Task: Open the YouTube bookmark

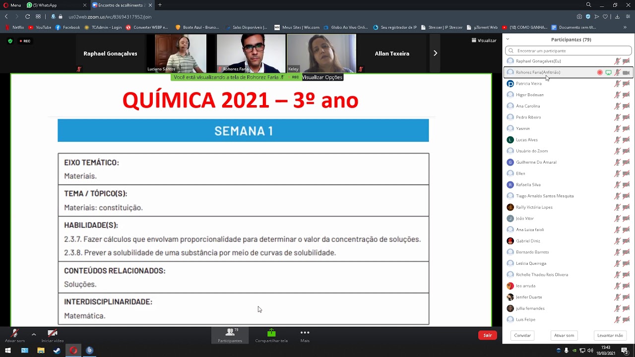Action: point(40,27)
